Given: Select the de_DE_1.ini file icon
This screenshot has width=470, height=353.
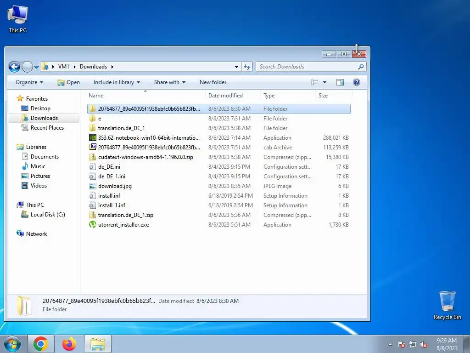Looking at the screenshot, I should tap(92, 176).
